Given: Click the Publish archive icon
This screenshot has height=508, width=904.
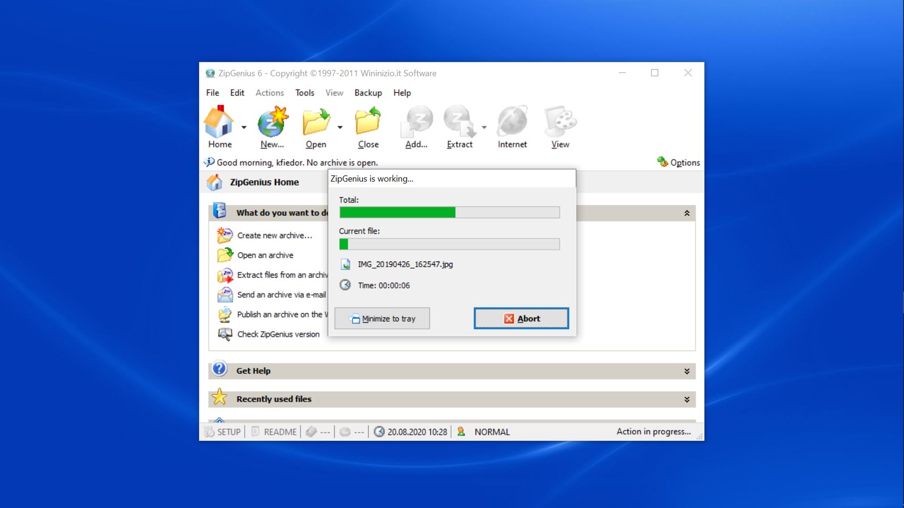Looking at the screenshot, I should tap(225, 314).
